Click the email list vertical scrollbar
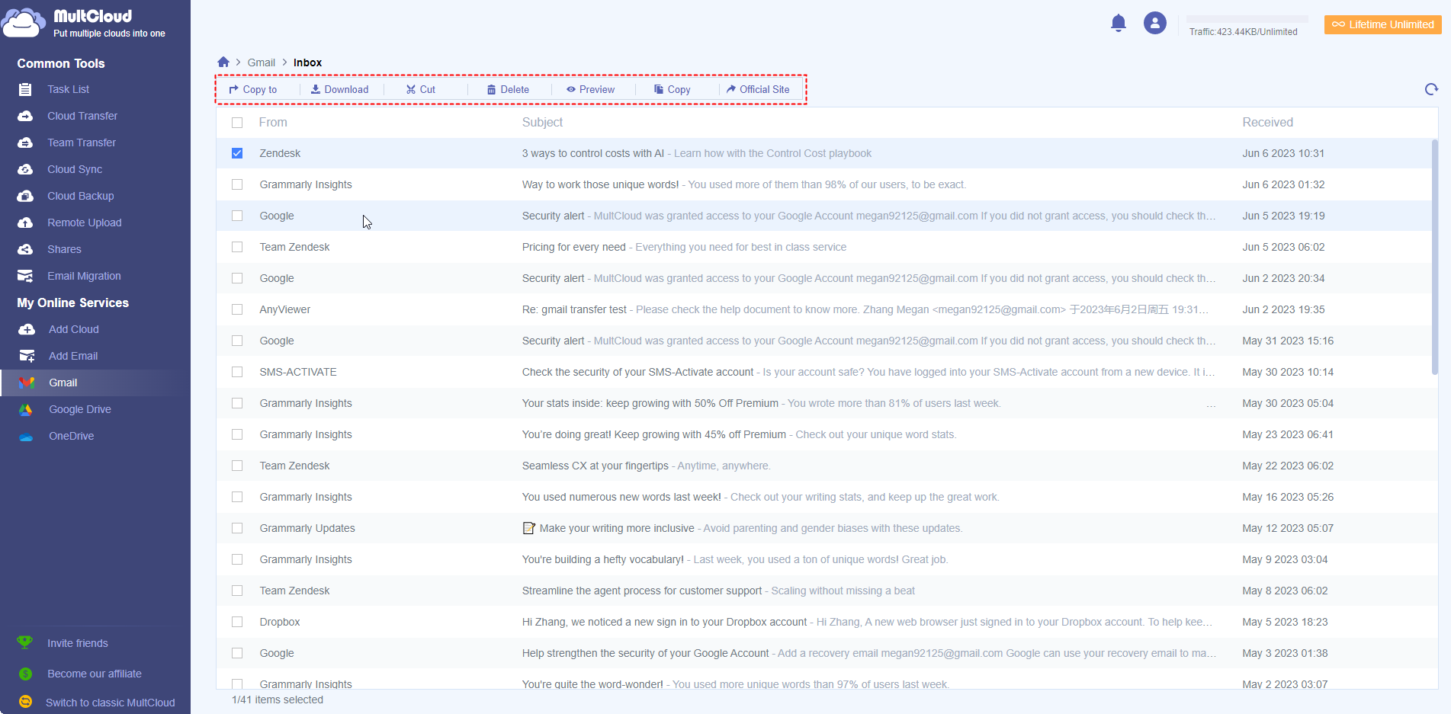This screenshot has width=1451, height=714. 1434,256
